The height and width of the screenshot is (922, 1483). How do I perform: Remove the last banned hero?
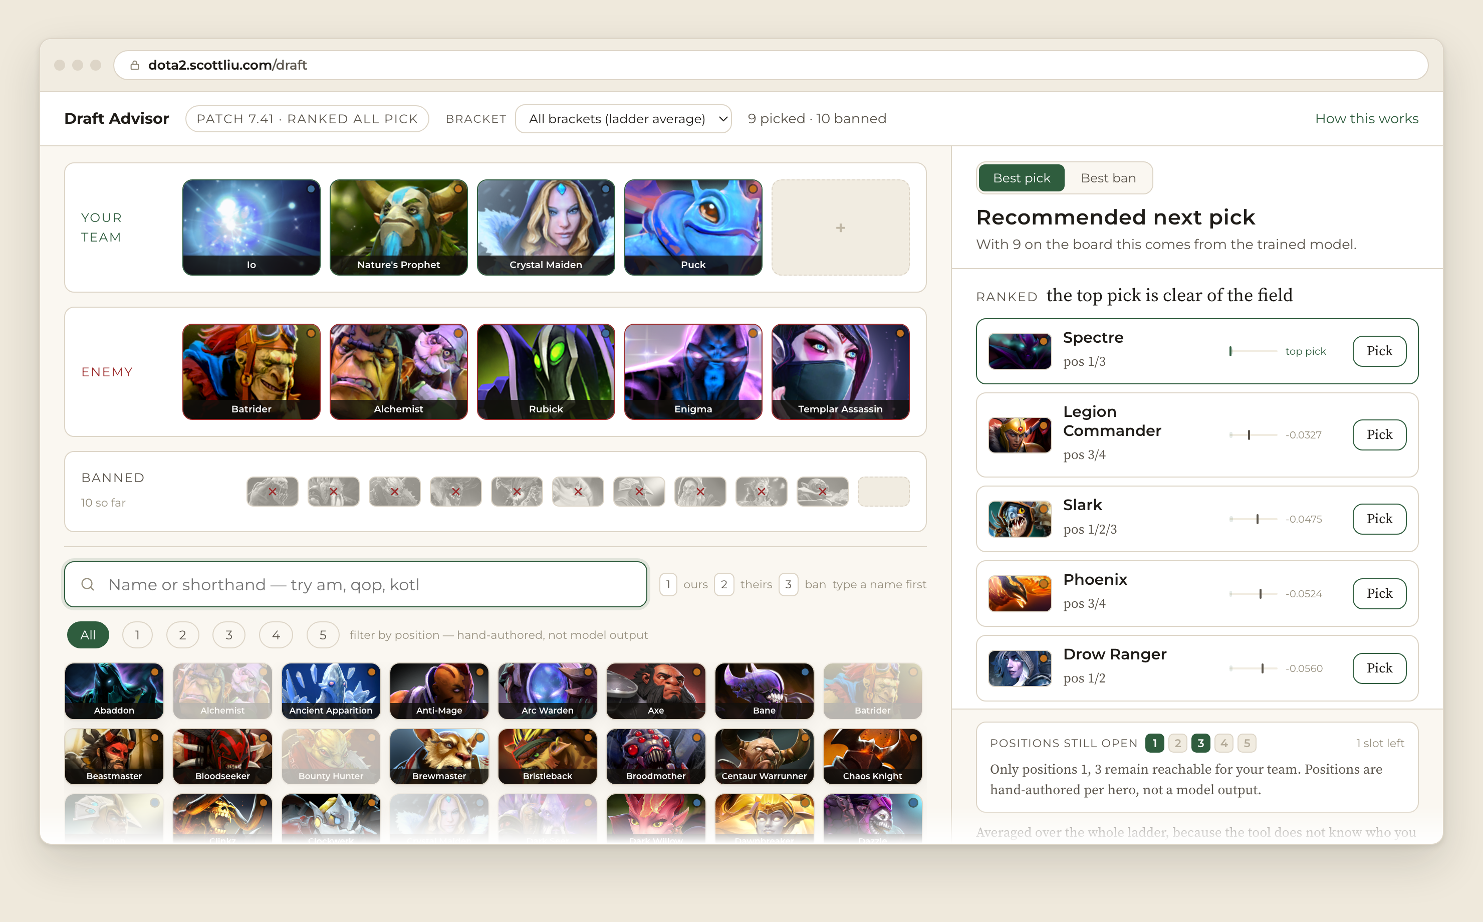pos(822,492)
